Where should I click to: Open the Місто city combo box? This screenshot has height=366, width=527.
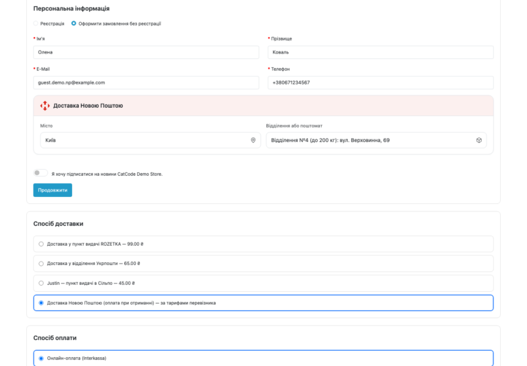(150, 140)
